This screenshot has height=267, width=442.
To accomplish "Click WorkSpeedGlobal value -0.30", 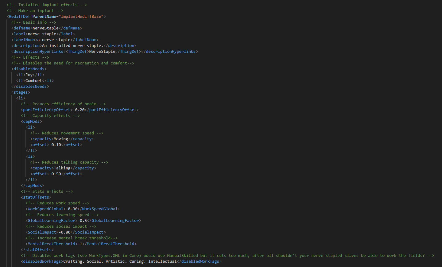I will point(72,209).
